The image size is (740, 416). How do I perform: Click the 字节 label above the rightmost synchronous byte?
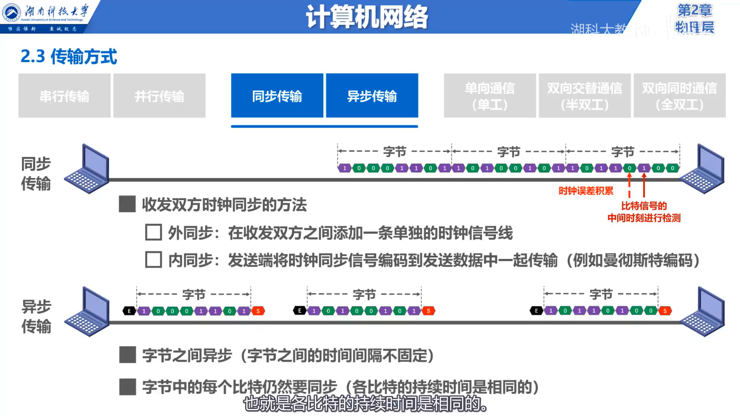(623, 152)
